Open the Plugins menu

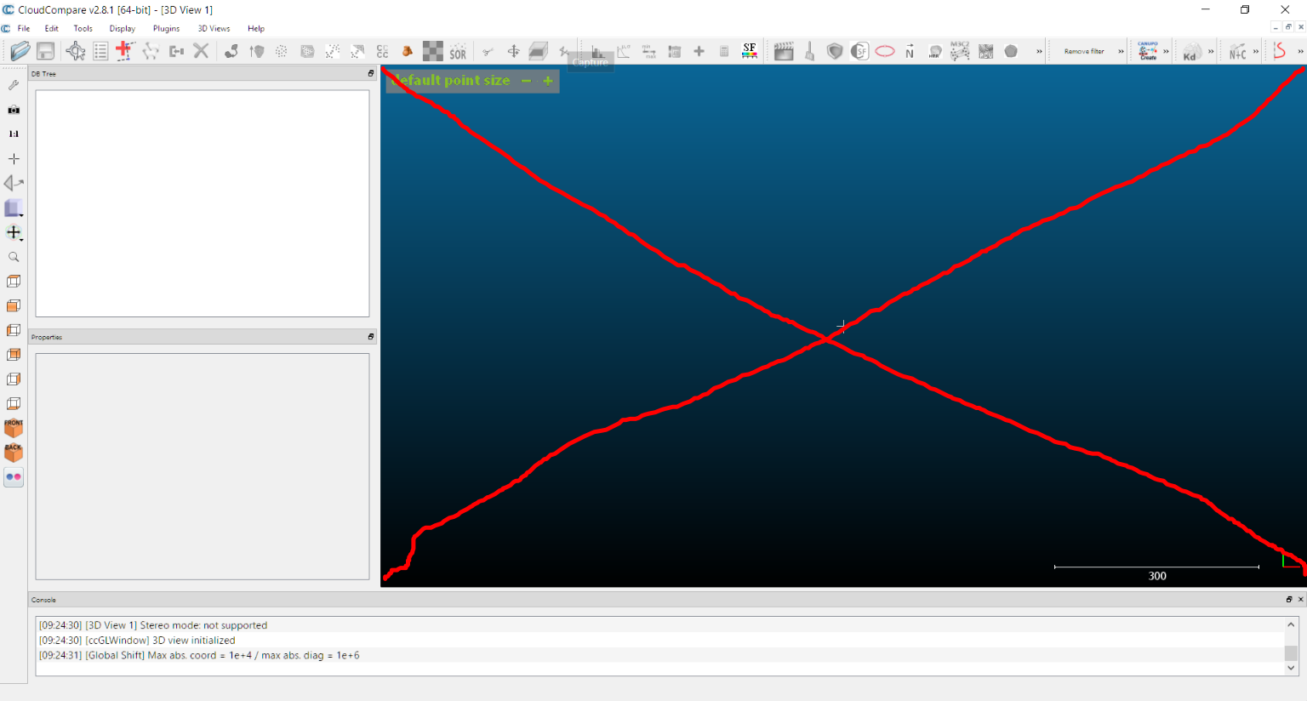[x=166, y=28]
